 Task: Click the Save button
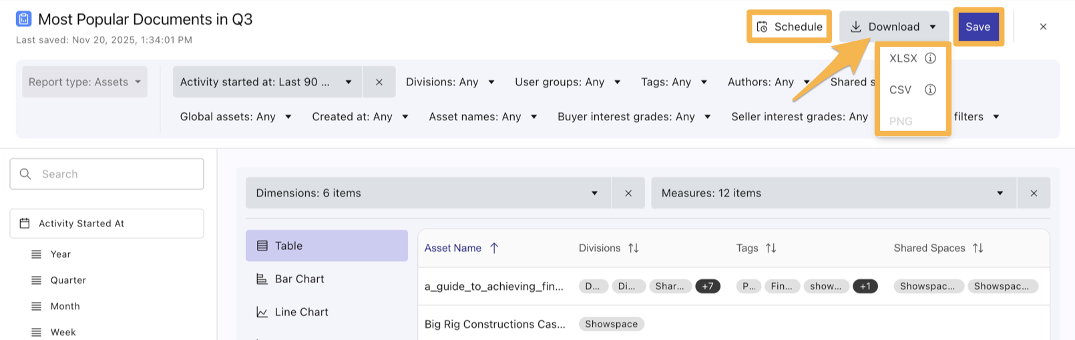[978, 27]
